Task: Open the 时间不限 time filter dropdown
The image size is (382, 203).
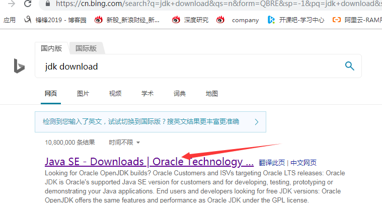Action: click(x=124, y=143)
